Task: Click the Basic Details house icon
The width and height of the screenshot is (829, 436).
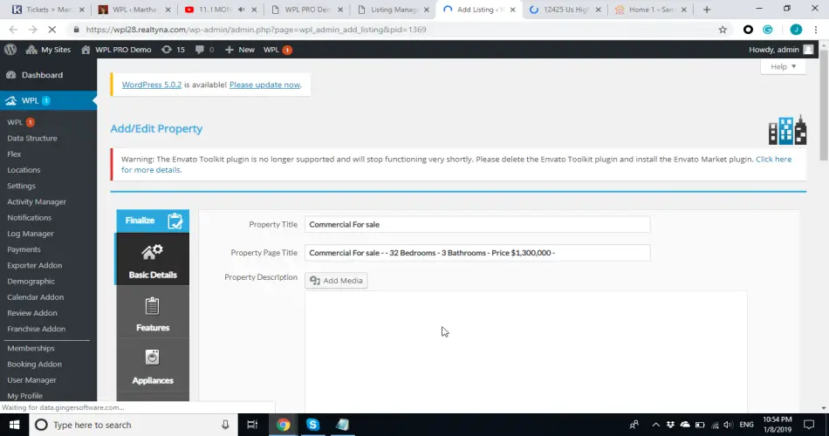Action: [x=152, y=253]
